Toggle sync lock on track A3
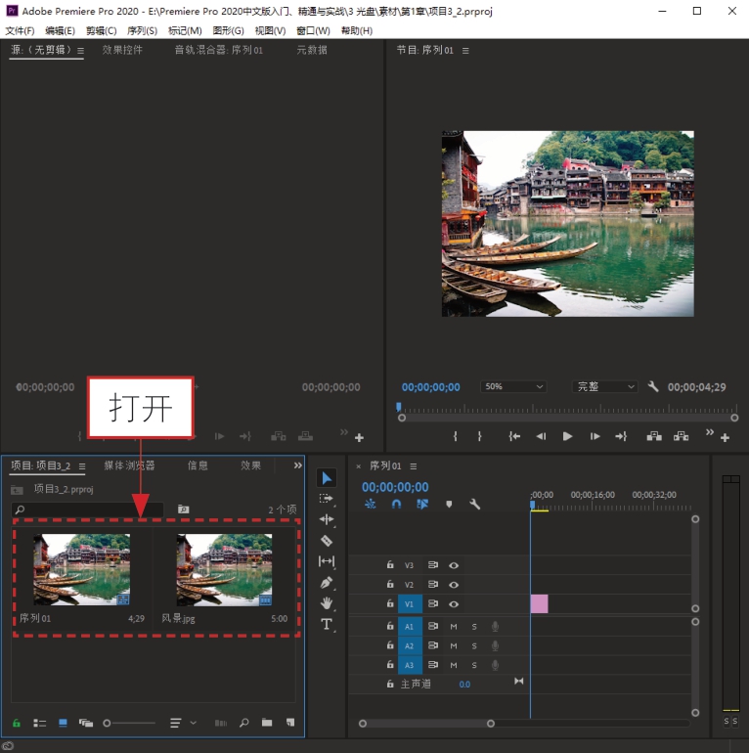Screen dimensions: 749x753 point(433,665)
